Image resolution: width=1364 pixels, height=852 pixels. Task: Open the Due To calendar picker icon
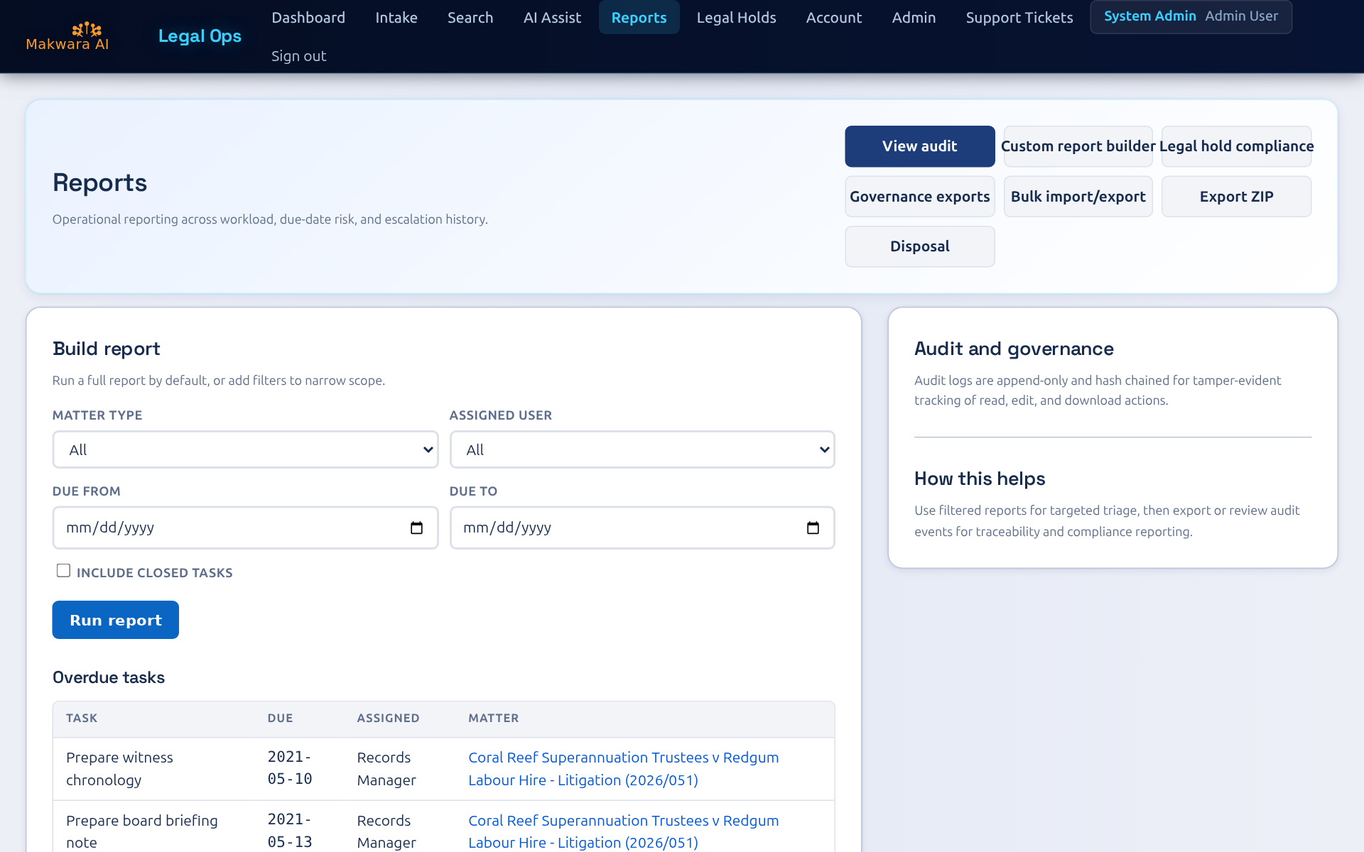click(813, 528)
